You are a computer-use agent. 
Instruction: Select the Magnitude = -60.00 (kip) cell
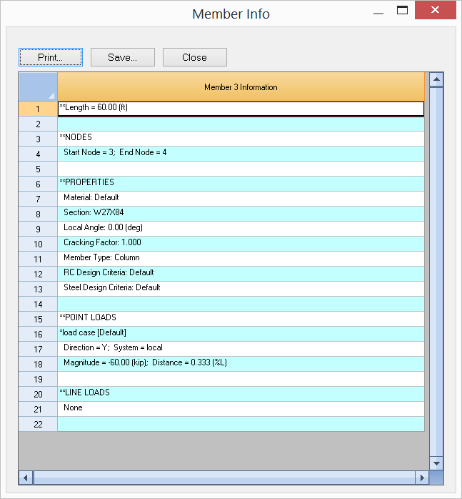[x=241, y=364]
